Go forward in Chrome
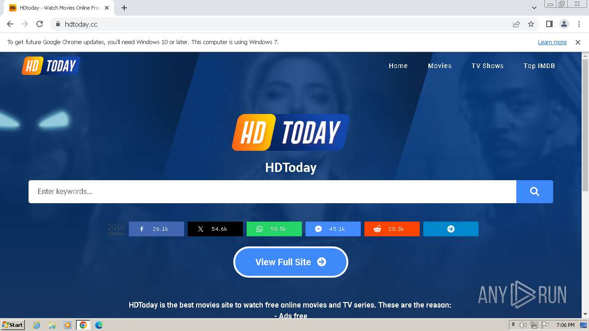This screenshot has width=589, height=331. click(x=25, y=24)
